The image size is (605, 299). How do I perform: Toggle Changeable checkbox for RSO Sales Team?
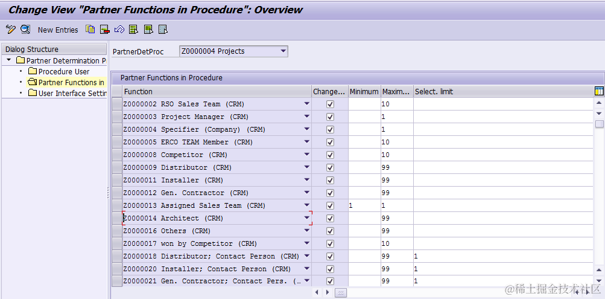point(330,104)
